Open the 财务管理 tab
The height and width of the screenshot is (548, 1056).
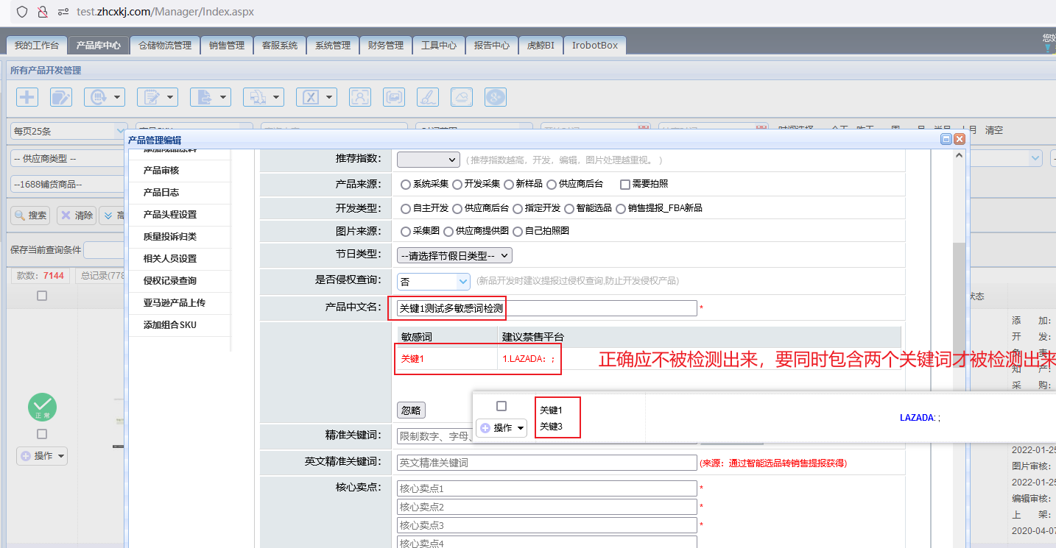385,45
